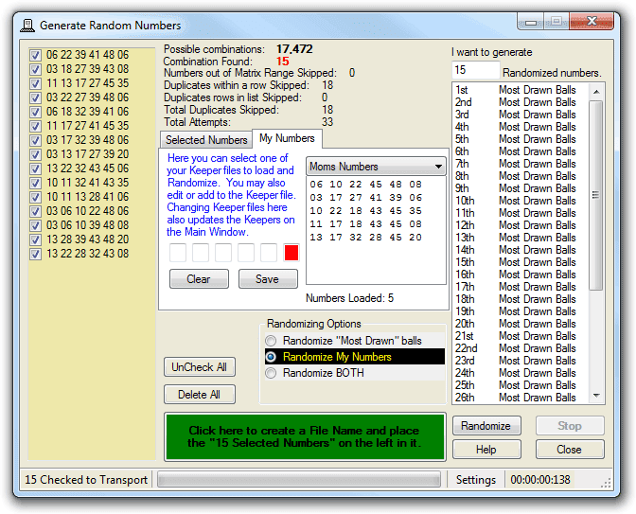The width and height of the screenshot is (636, 514).
Task: Click the Delete All button
Action: pos(199,395)
